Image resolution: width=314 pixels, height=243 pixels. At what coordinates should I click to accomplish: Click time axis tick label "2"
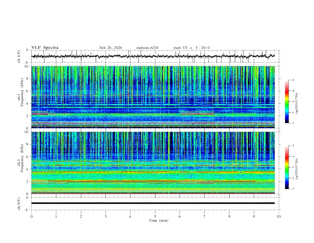pos(81,216)
